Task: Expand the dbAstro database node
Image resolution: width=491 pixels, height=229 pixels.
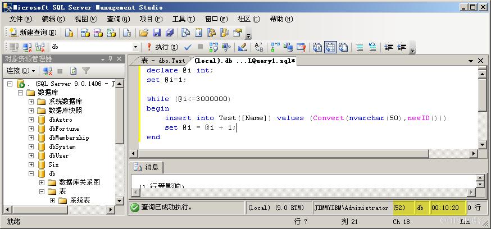Action: click(31, 120)
